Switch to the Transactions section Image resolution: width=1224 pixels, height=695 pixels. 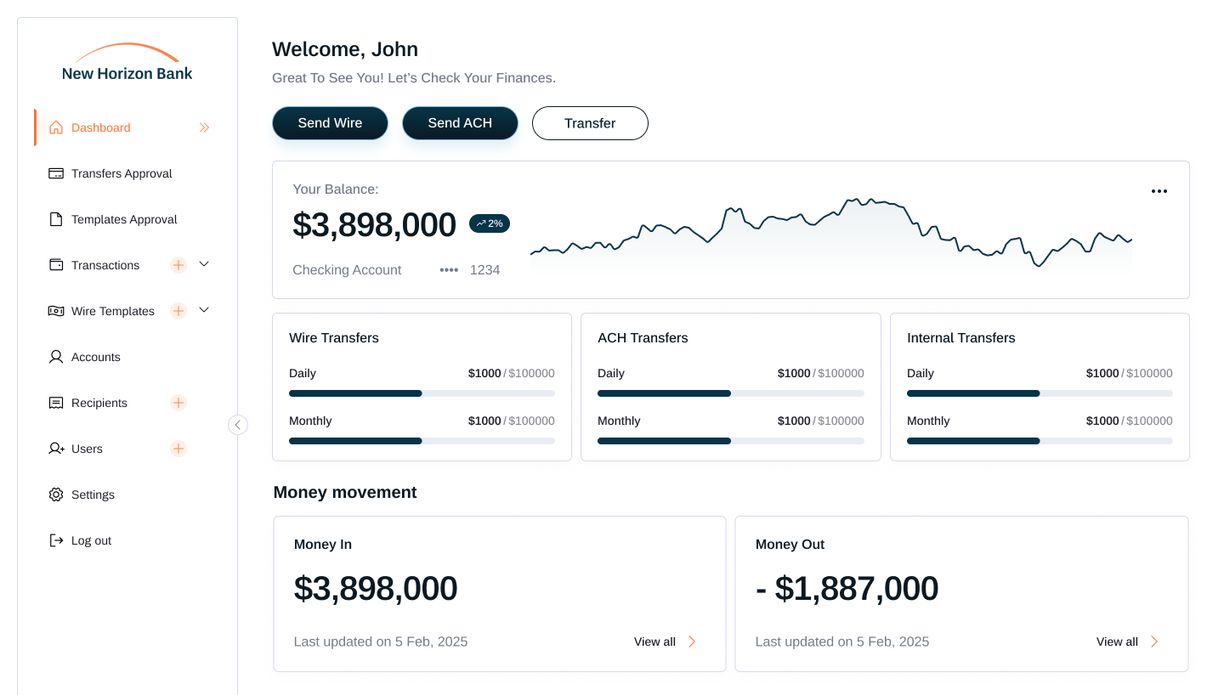click(x=105, y=264)
